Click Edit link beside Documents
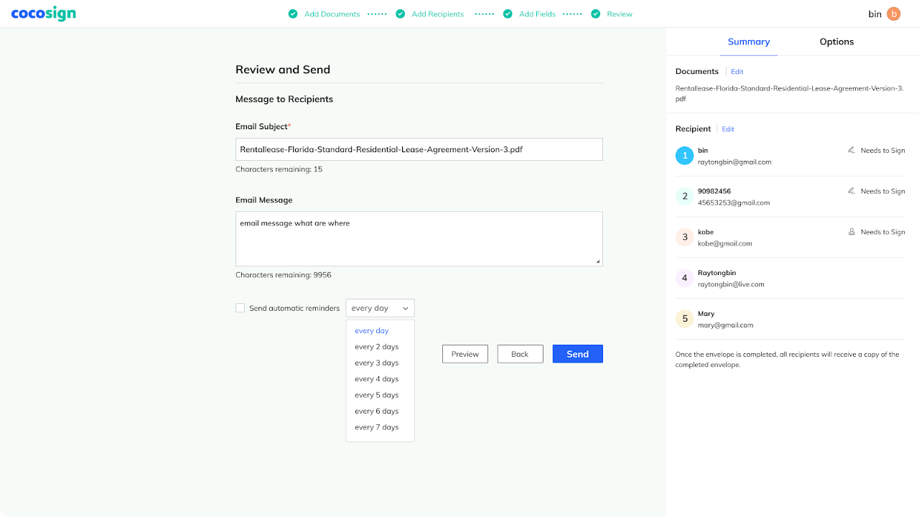Image resolution: width=919 pixels, height=517 pixels. point(737,72)
